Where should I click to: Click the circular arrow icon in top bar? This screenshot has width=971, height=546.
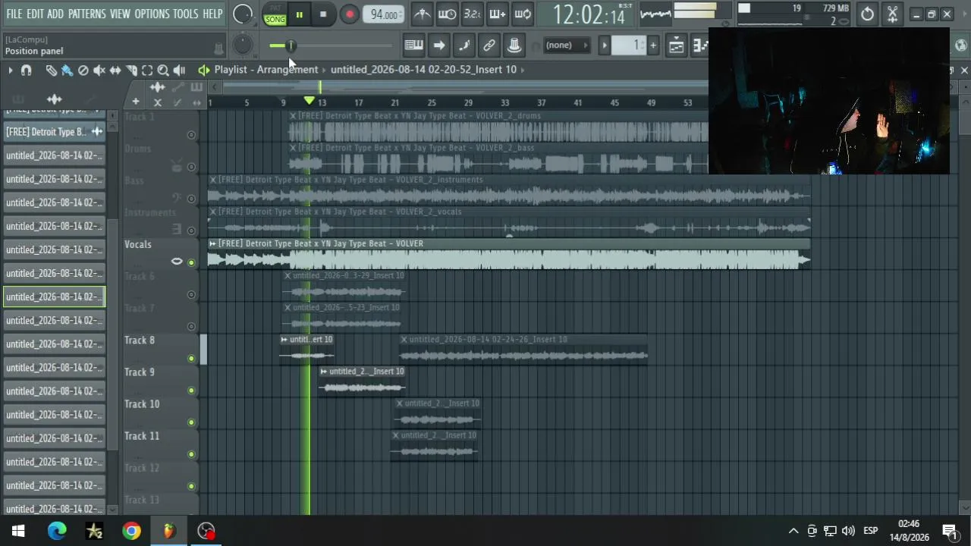867,14
